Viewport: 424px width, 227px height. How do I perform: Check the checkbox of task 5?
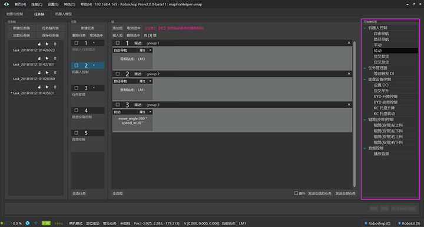click(x=76, y=133)
